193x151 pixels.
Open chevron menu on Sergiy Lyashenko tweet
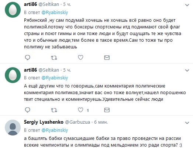187,123
